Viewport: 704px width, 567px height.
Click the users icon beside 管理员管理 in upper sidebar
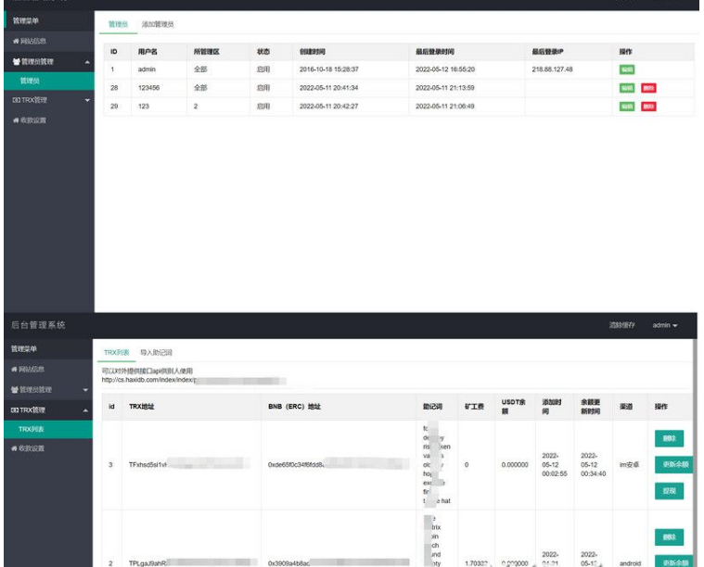click(x=15, y=61)
